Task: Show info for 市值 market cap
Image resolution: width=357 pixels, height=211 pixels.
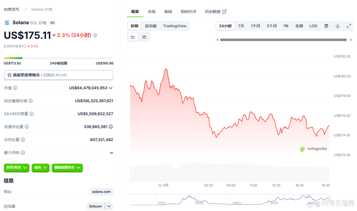Action: pyautogui.click(x=15, y=88)
